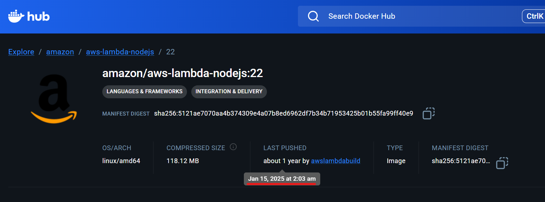This screenshot has height=202, width=545.
Task: Click the full sha256 manifest digest text
Action: tap(283, 113)
